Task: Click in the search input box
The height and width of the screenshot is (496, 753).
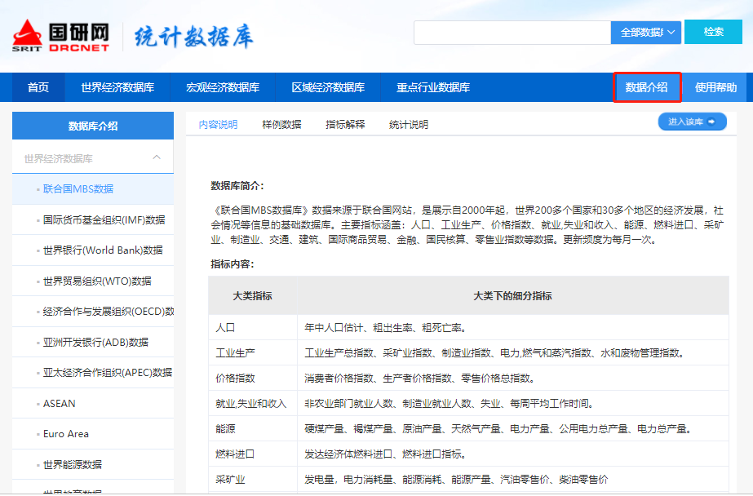Action: (512, 33)
